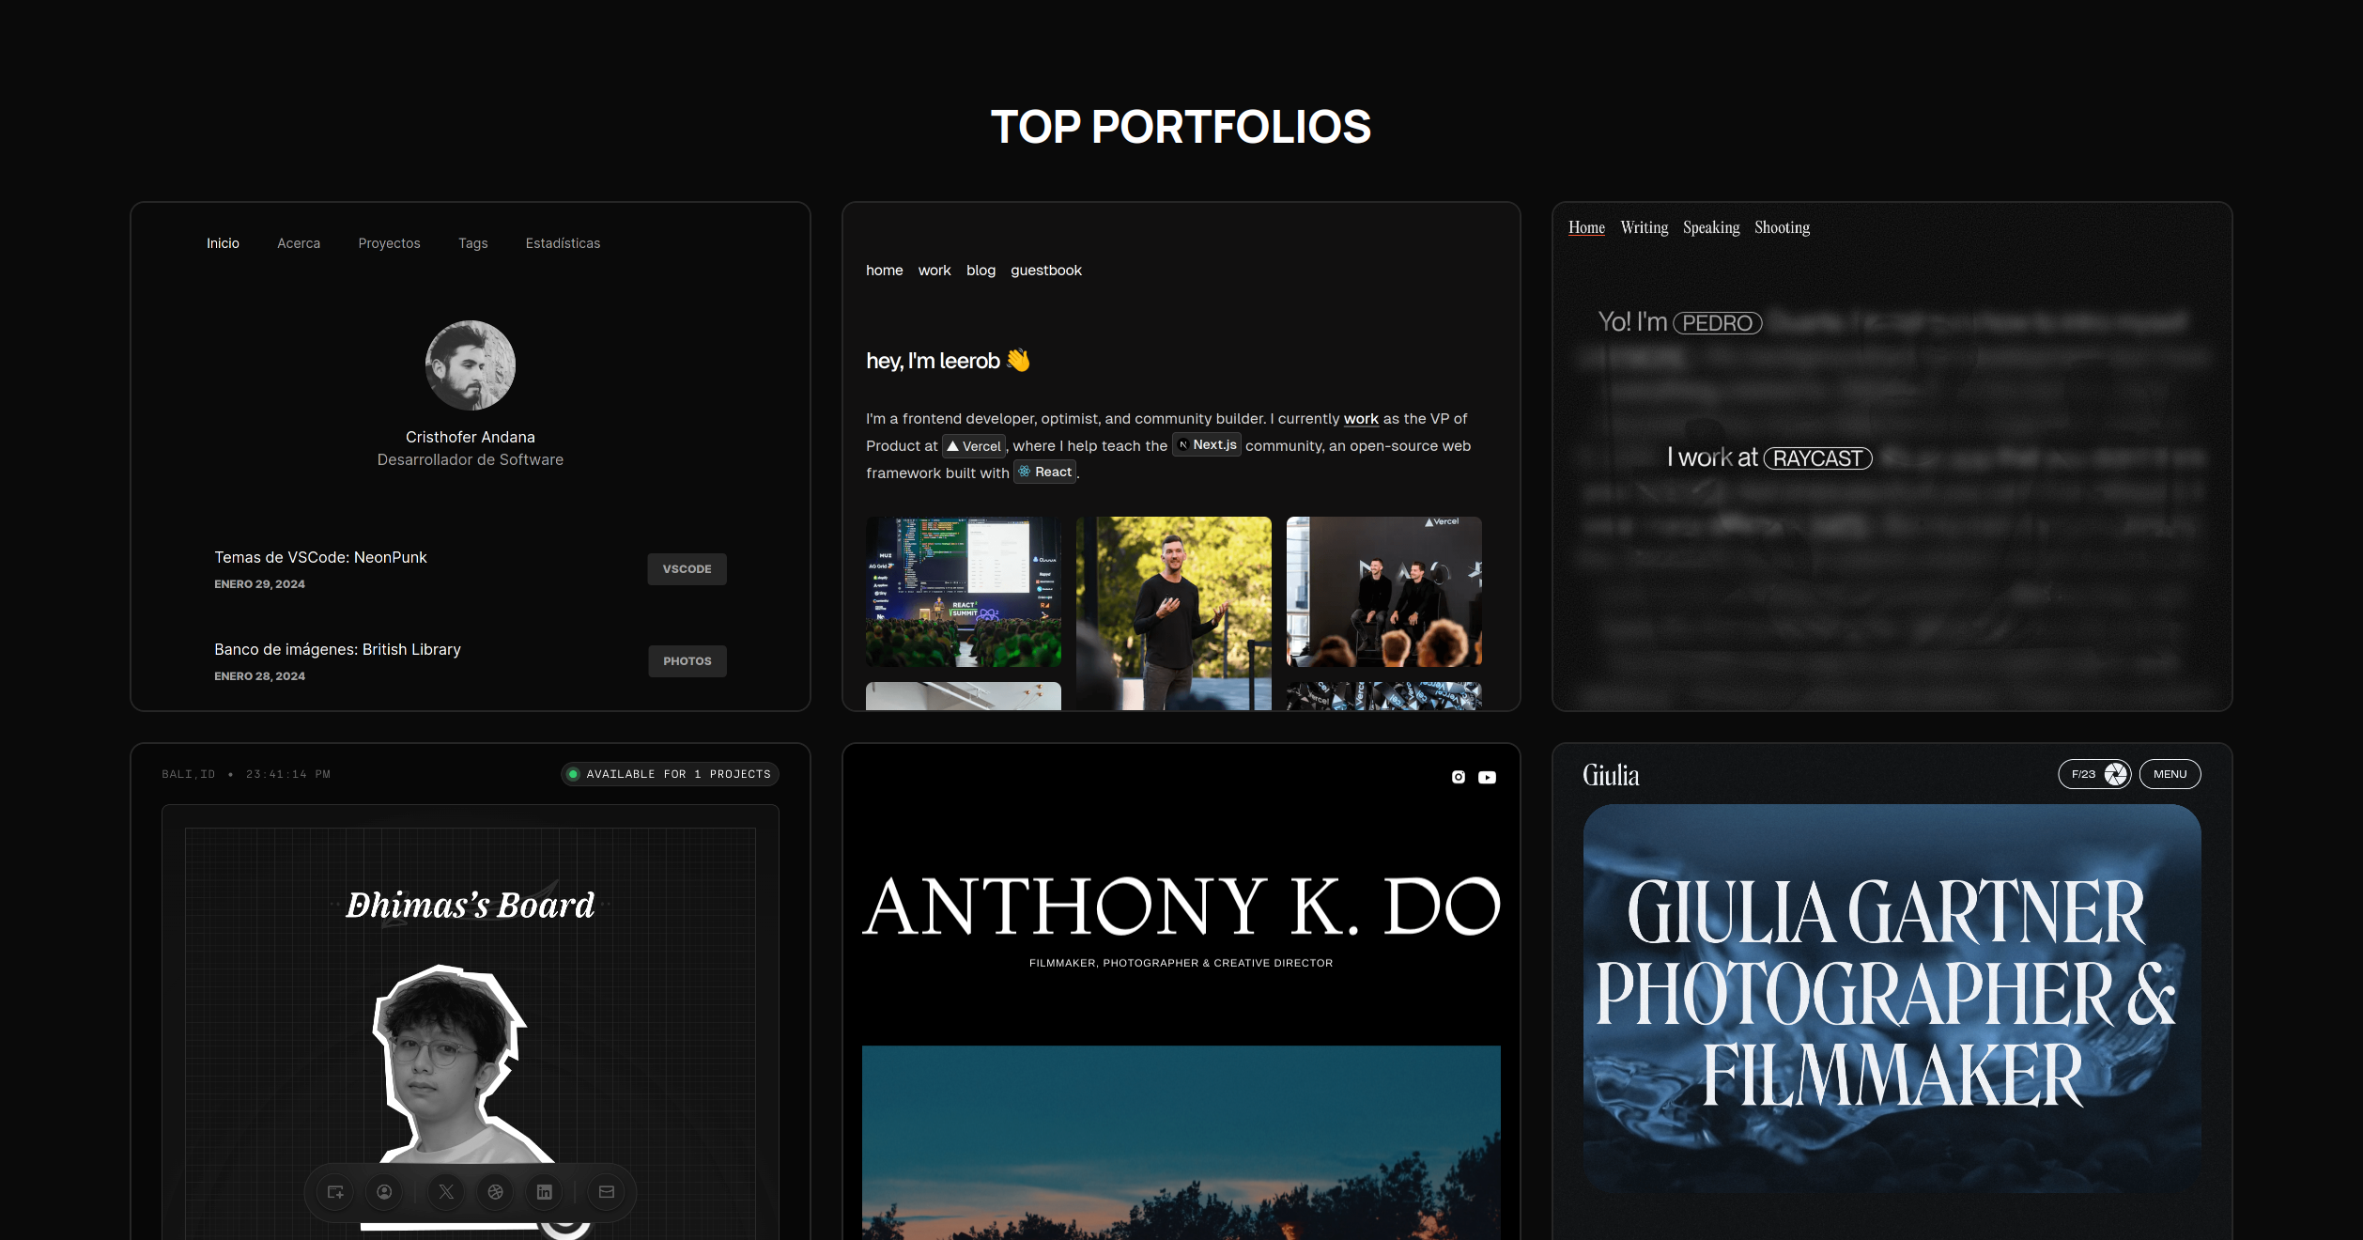The width and height of the screenshot is (2363, 1240).
Task: Click the Vercel badge in leerob's bio
Action: 974,446
